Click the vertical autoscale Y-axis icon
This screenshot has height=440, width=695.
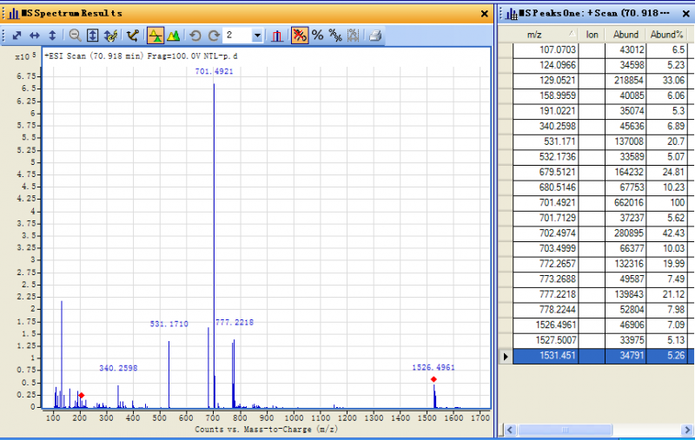(x=51, y=36)
